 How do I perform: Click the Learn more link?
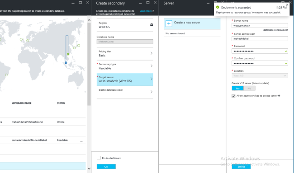coord(146,11)
